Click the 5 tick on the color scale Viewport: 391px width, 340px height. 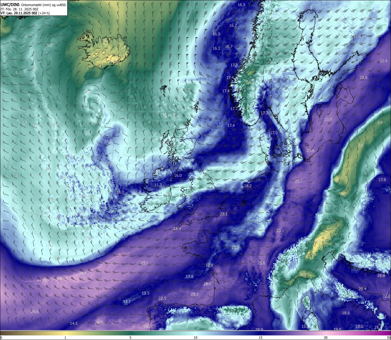[x=130, y=338]
